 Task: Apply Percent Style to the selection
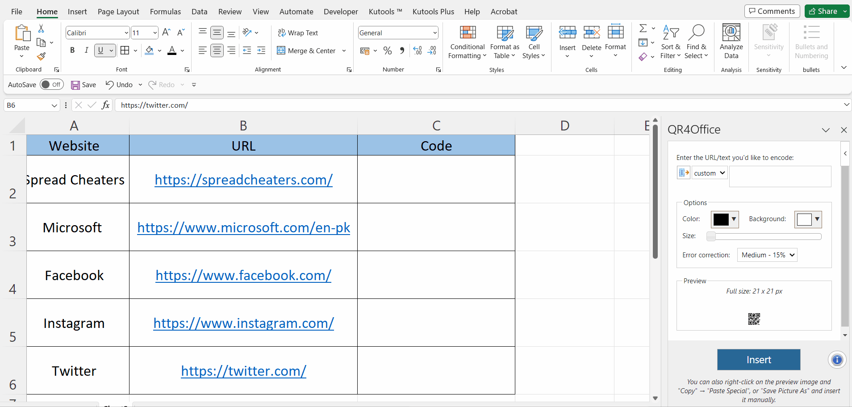click(x=387, y=50)
